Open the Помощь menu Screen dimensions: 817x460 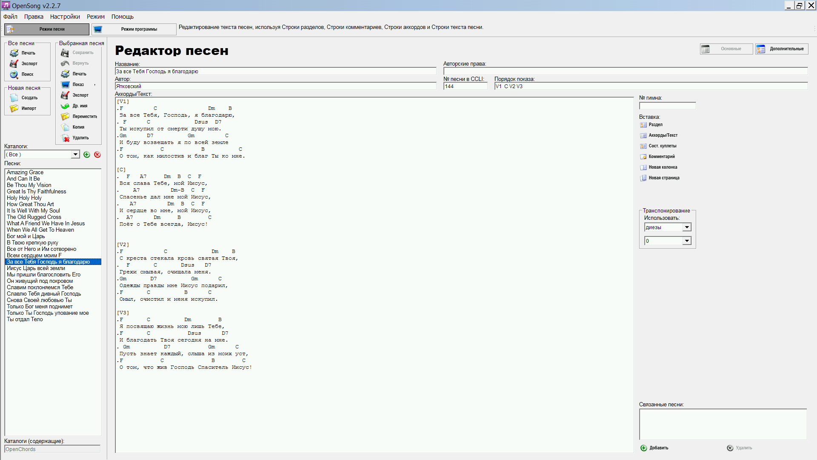123,17
